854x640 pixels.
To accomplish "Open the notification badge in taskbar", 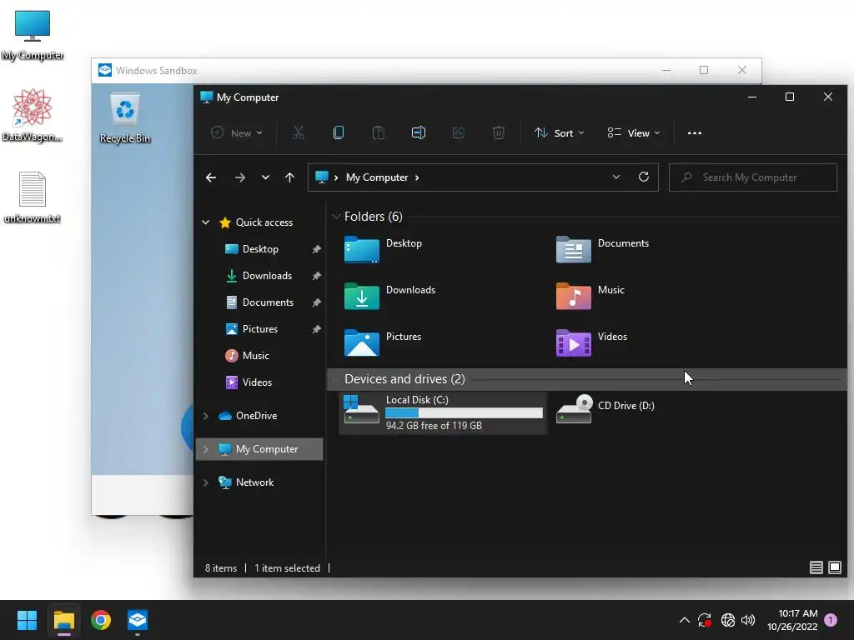I will pyautogui.click(x=831, y=620).
